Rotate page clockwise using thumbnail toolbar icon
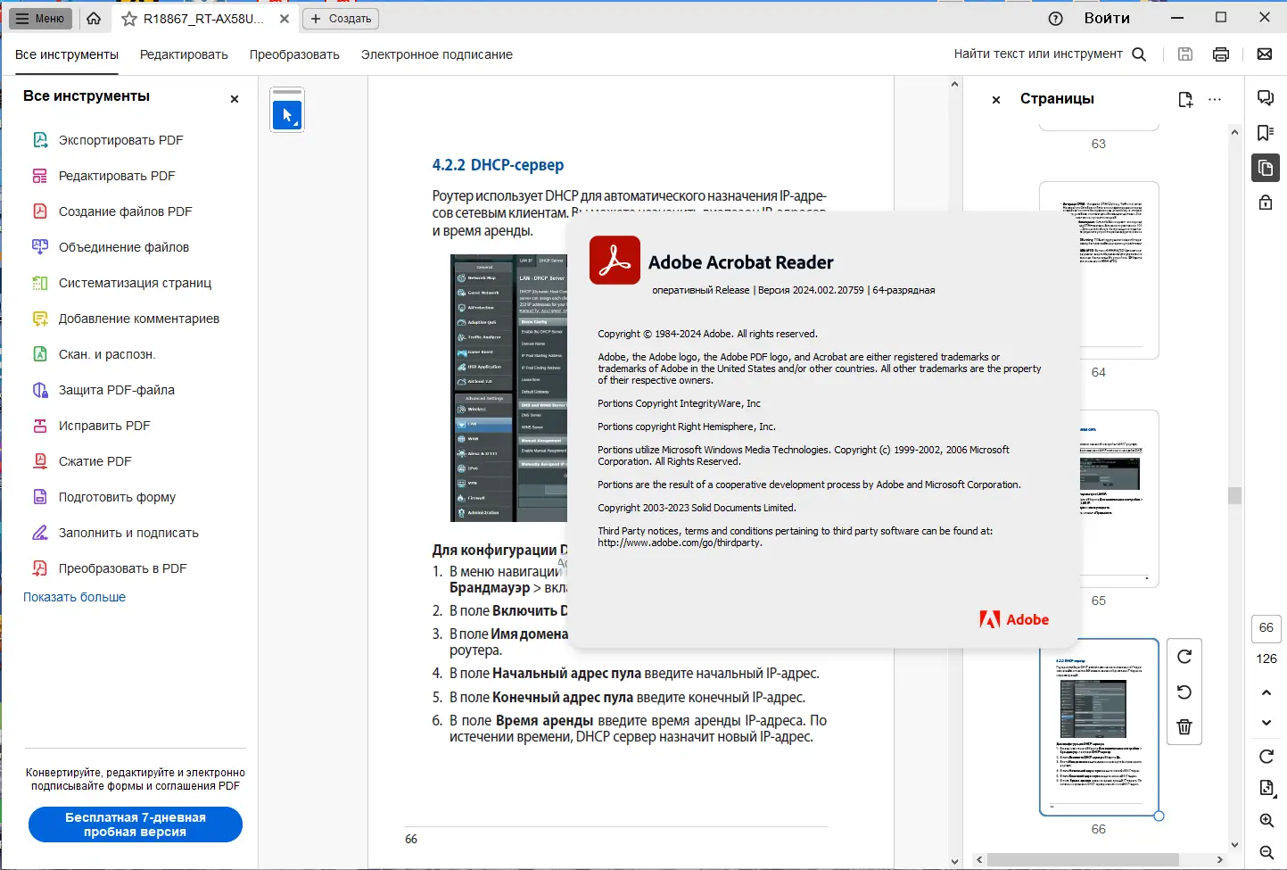 pos(1184,657)
